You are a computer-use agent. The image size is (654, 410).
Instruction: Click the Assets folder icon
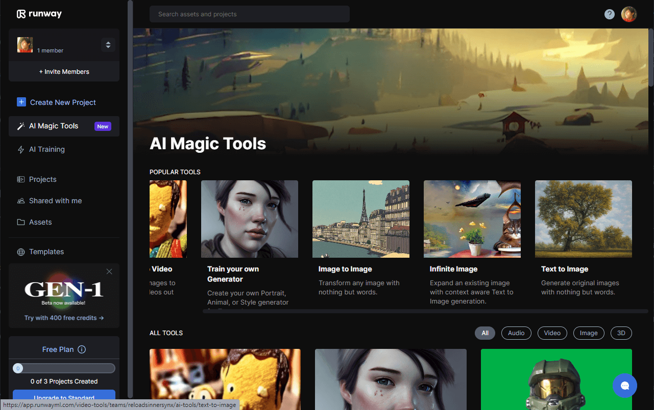click(21, 222)
